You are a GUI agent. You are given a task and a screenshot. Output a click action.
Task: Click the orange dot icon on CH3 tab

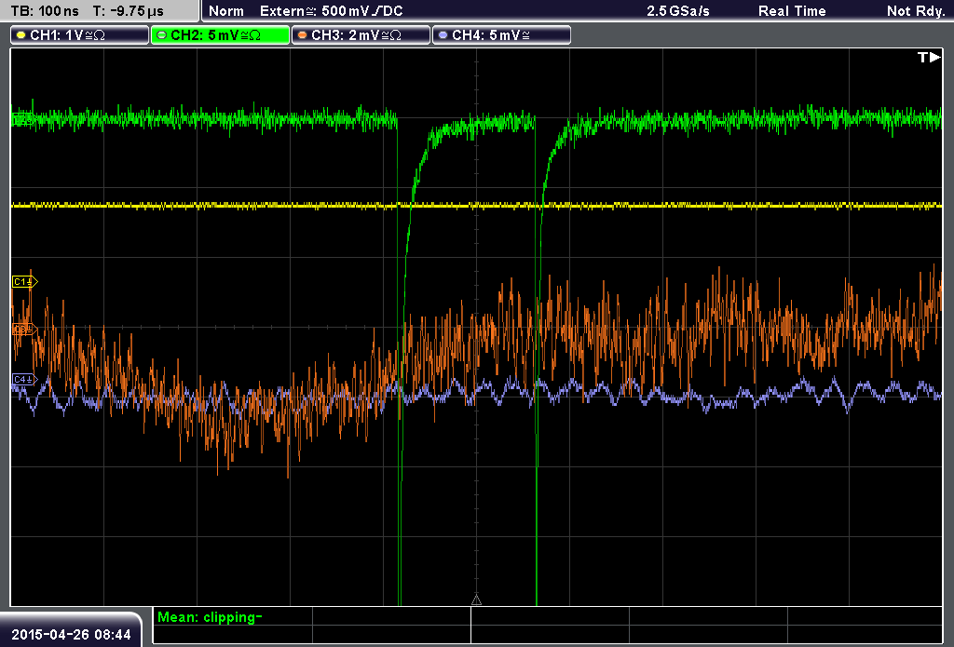click(303, 35)
